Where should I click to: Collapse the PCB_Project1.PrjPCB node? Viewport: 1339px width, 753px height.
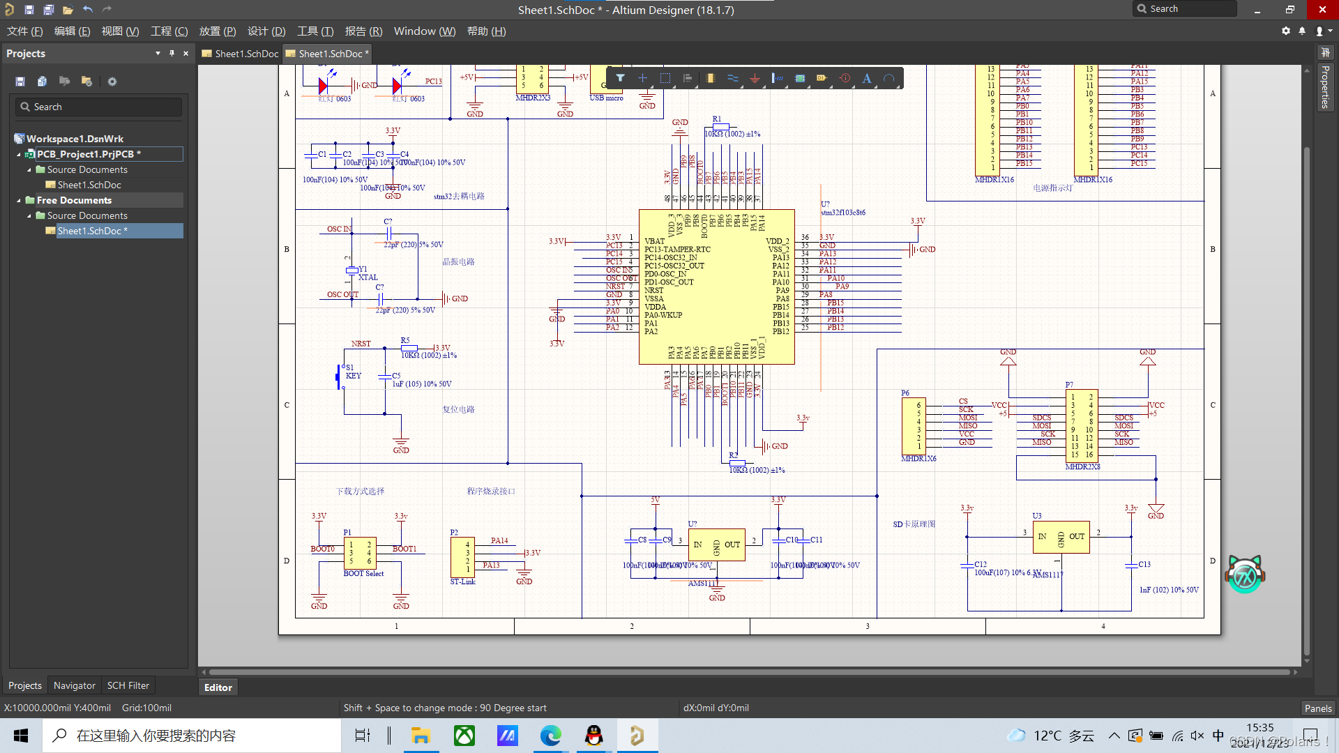[x=19, y=155]
